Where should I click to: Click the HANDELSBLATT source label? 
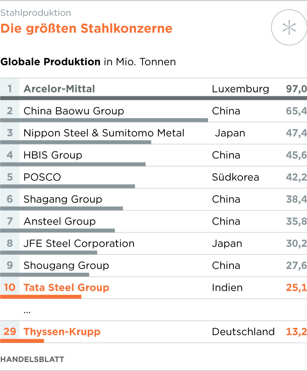click(x=32, y=359)
